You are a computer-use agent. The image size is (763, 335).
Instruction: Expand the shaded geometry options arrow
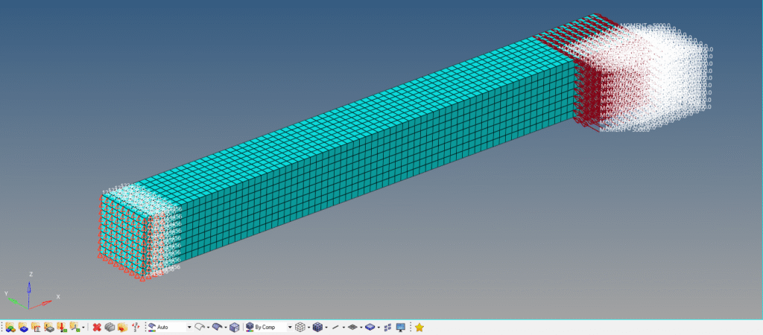[226, 328]
